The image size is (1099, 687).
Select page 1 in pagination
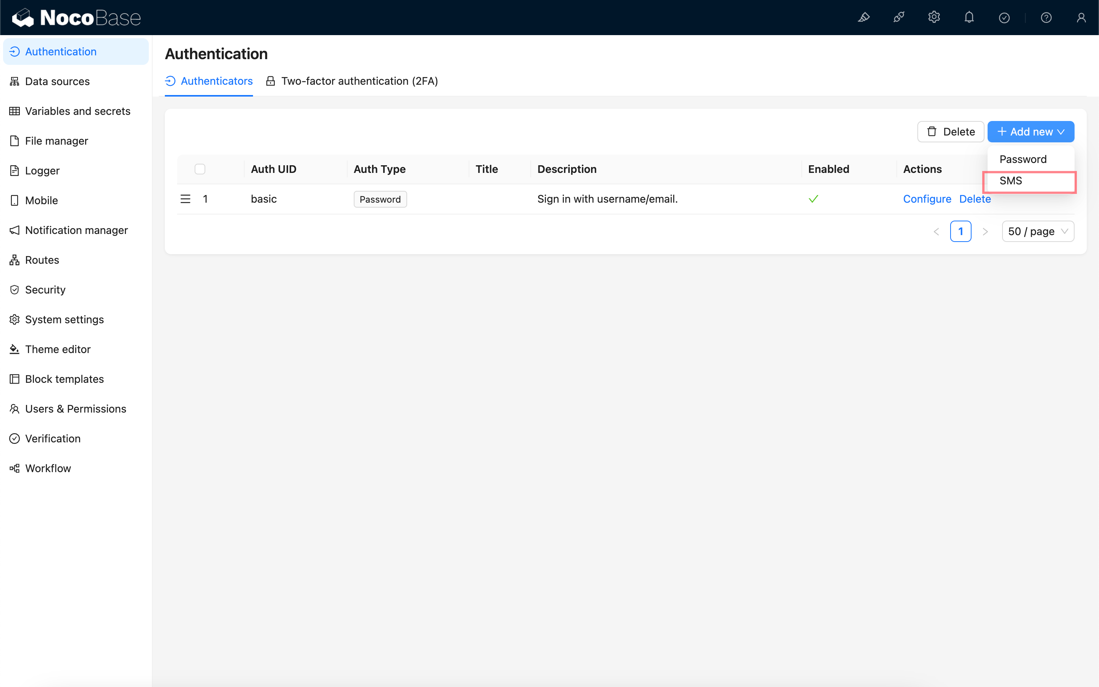coord(960,231)
